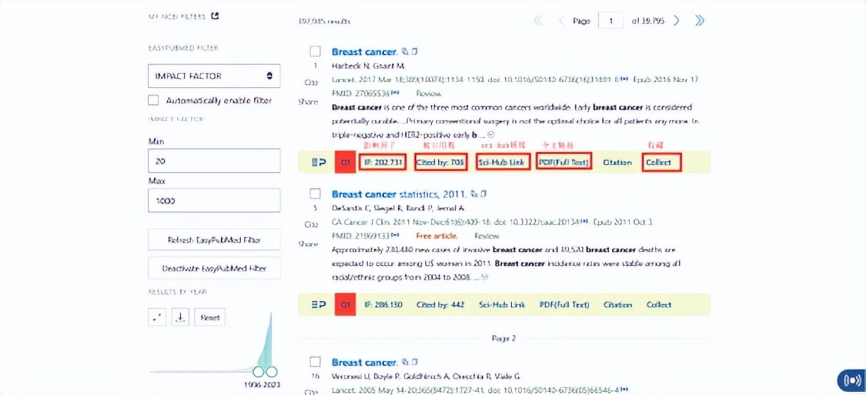The image size is (866, 395).
Task: Click Citation in first result toolbar
Action: coord(618,163)
